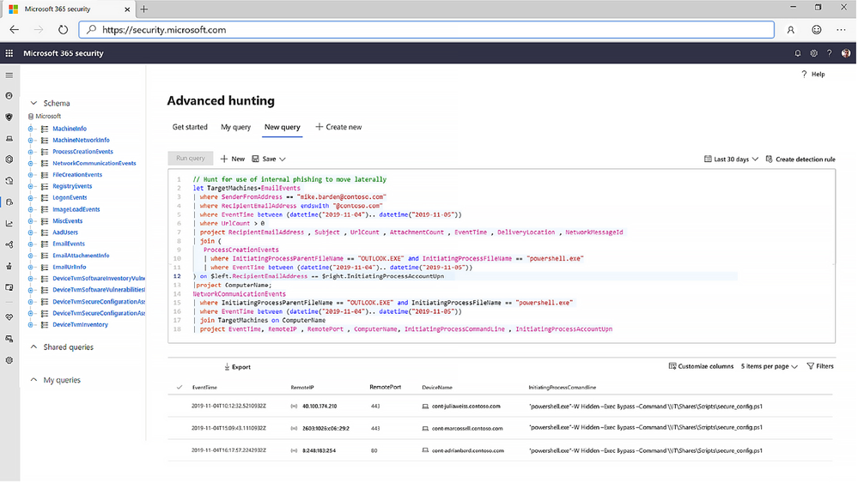Click the Save disk icon
Screen dimensions: 858x482
click(255, 159)
